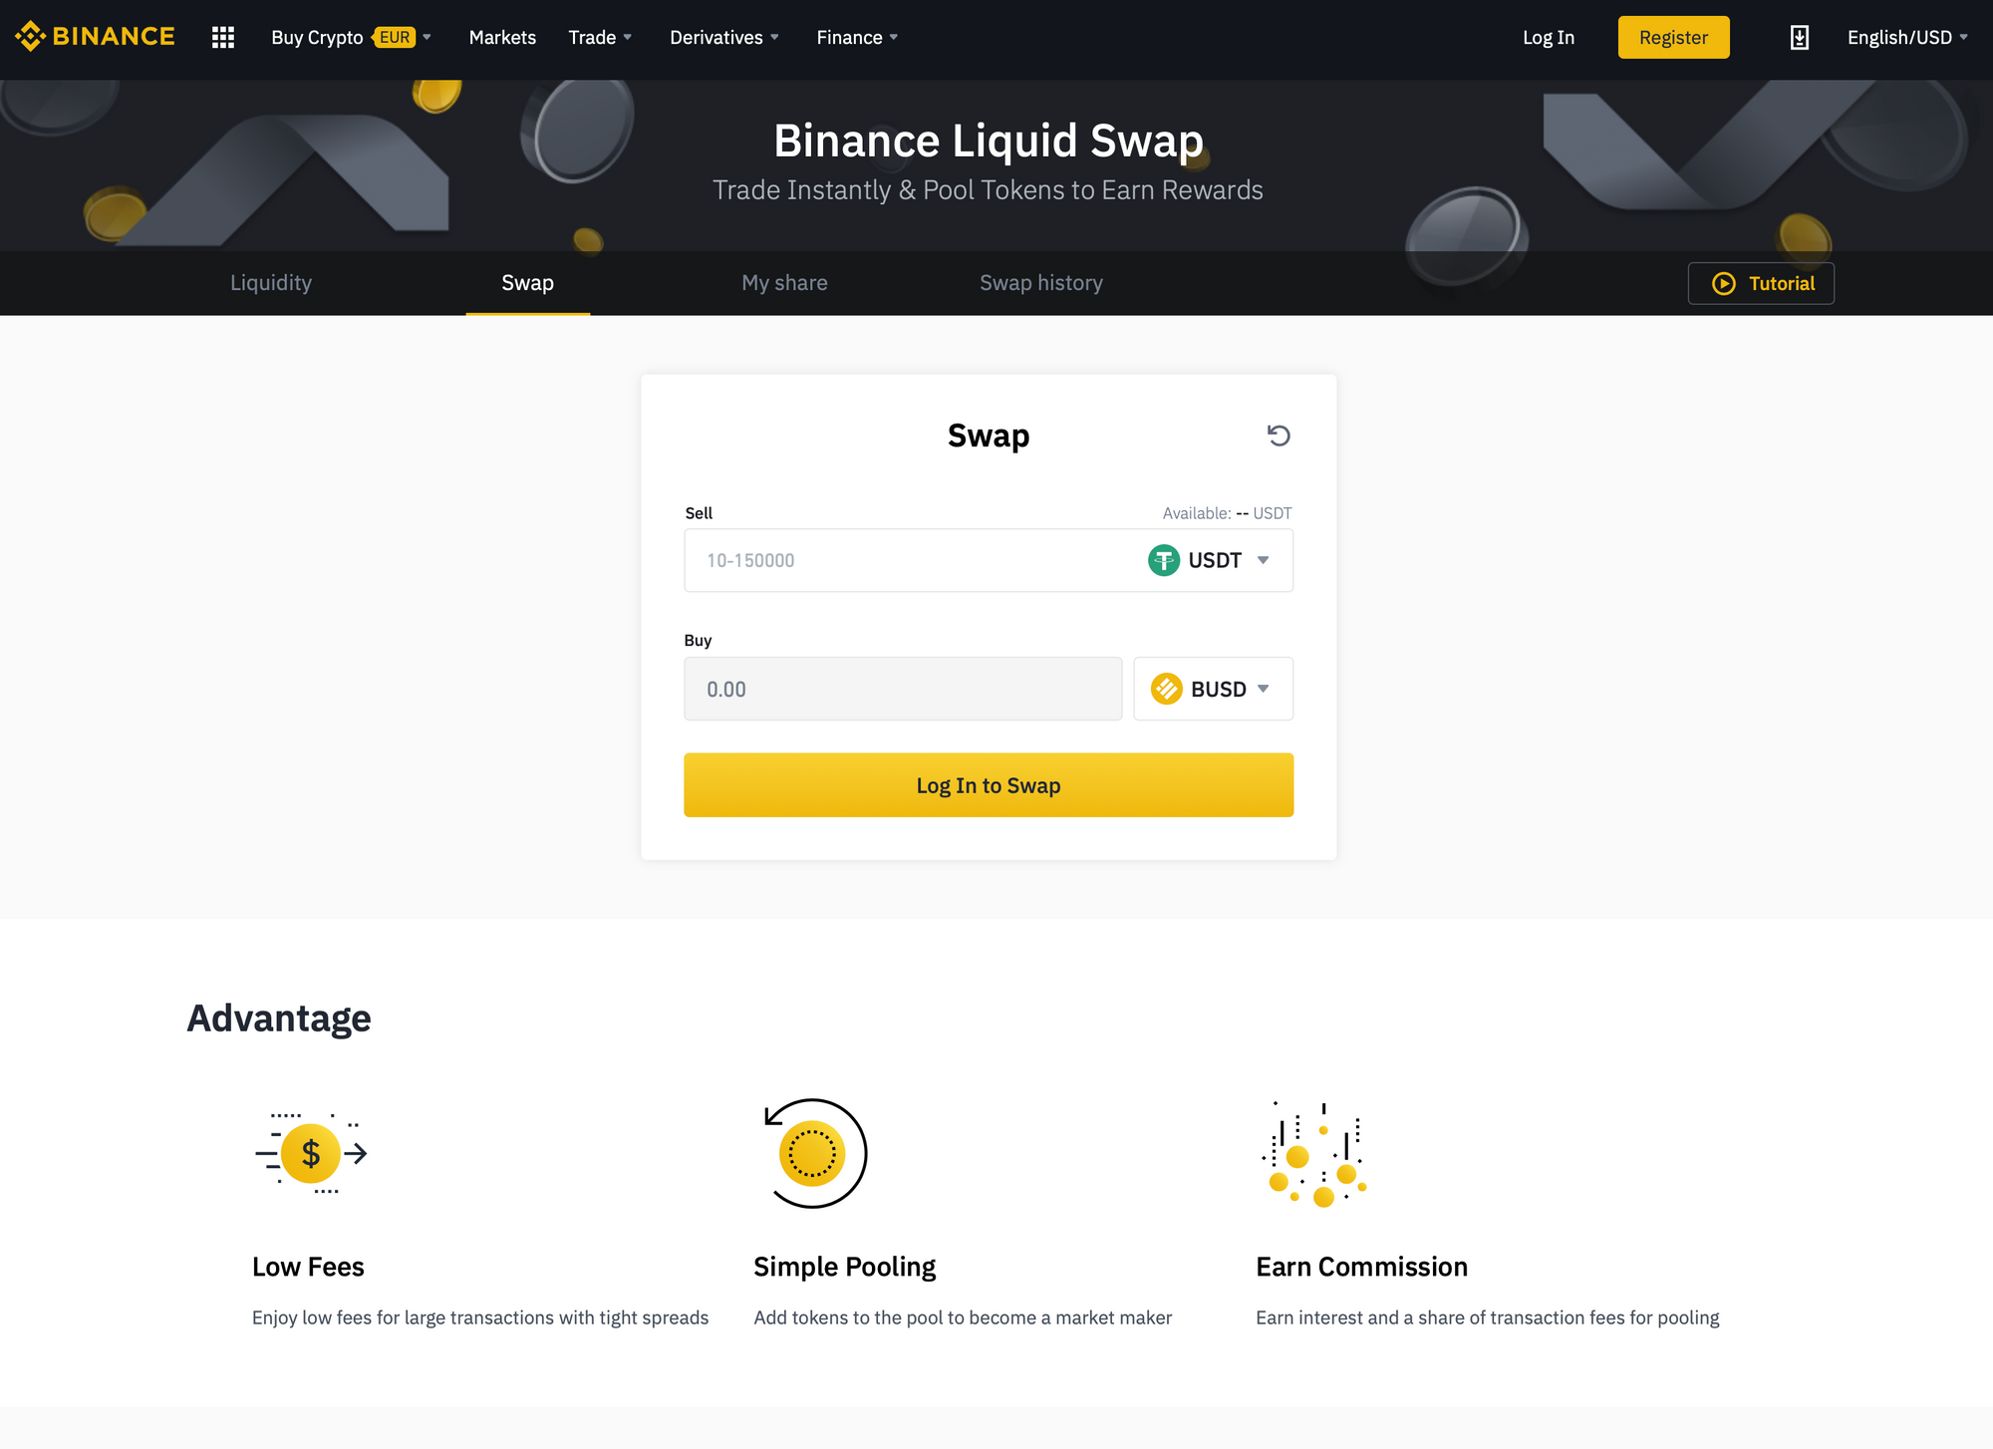Open the Markets page
The width and height of the screenshot is (1993, 1449).
click(502, 37)
